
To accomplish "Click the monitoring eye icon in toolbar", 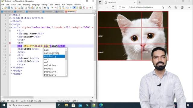I will [x=90, y=7].
